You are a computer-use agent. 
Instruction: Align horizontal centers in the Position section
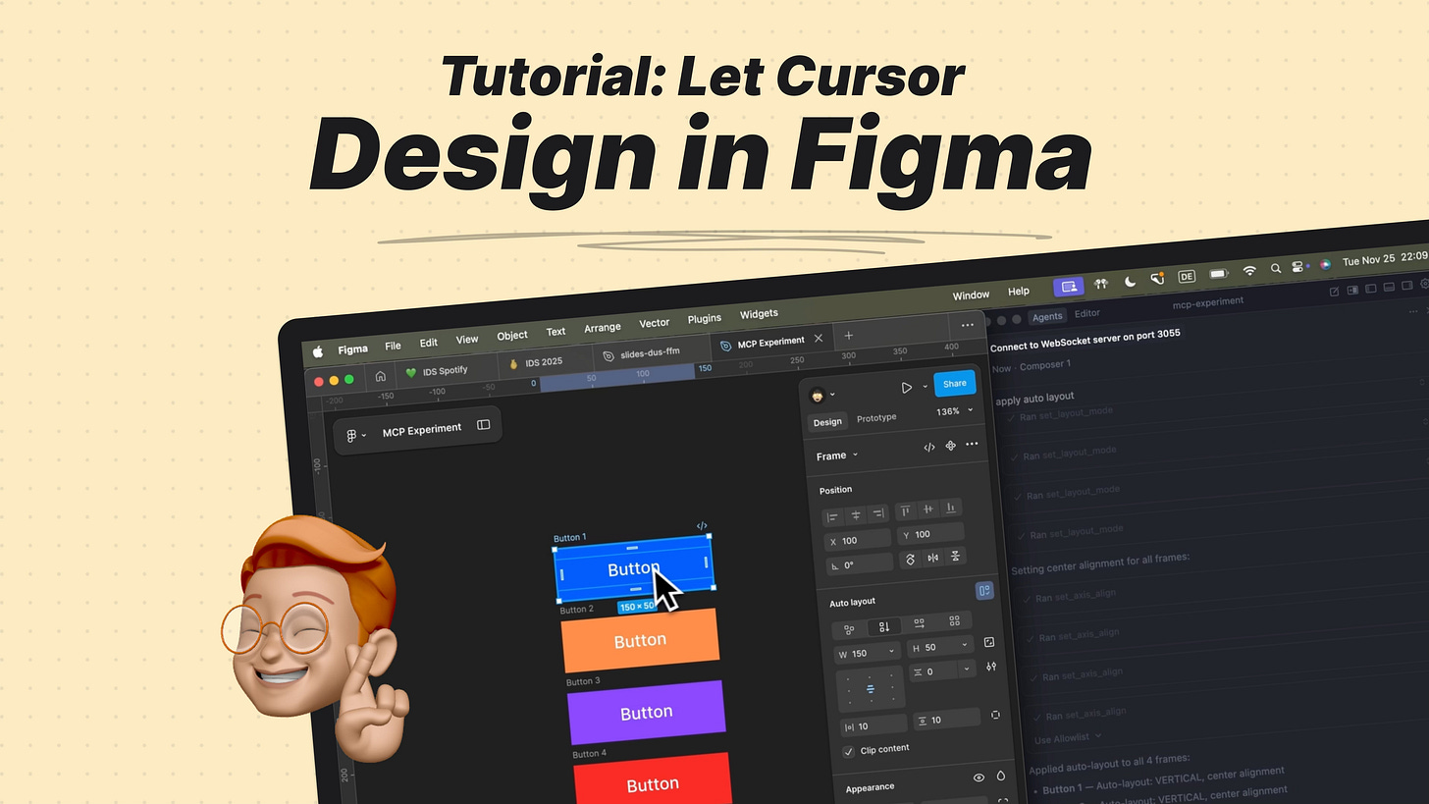coord(856,514)
